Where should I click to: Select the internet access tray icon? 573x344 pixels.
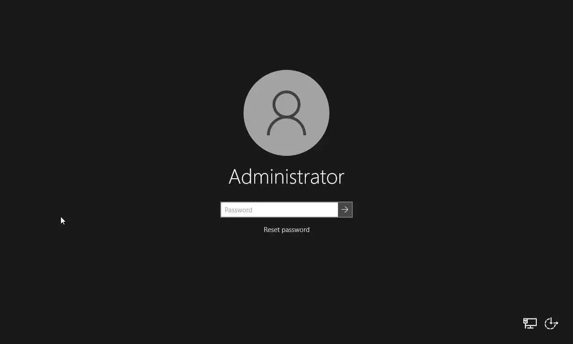pos(530,323)
